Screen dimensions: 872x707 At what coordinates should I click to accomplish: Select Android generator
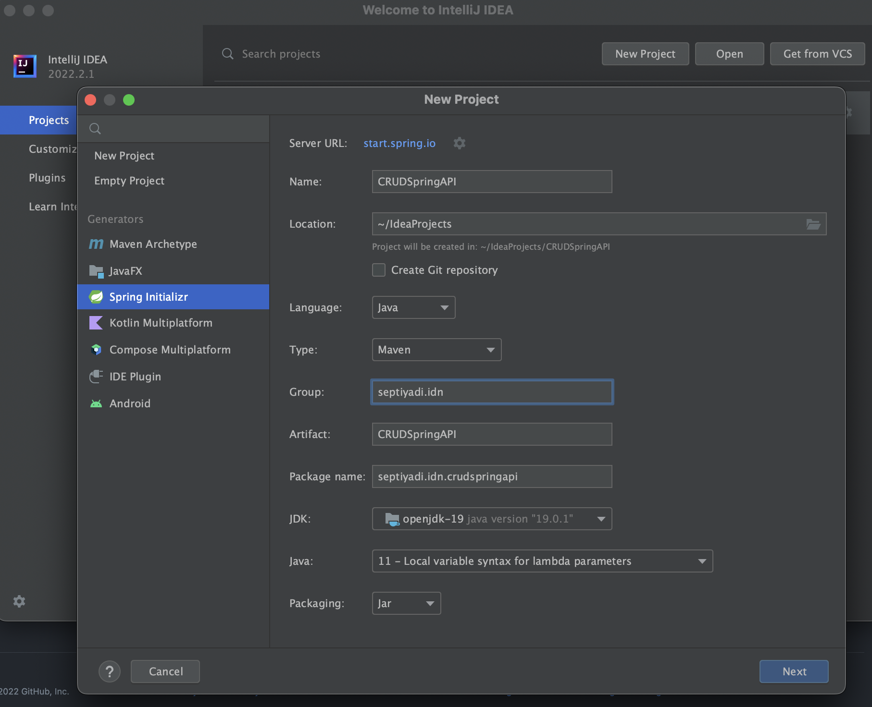[173, 403]
